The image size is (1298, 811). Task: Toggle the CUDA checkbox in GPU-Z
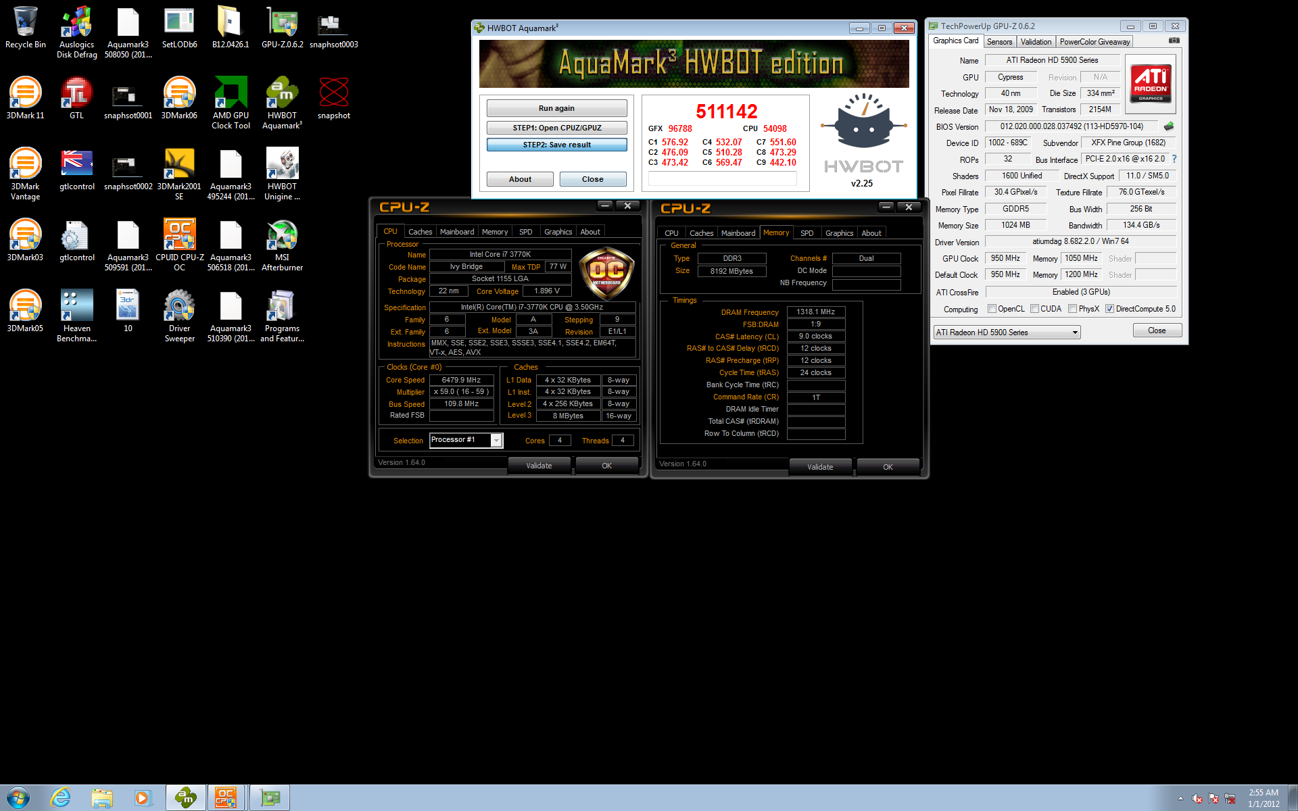coord(1034,309)
